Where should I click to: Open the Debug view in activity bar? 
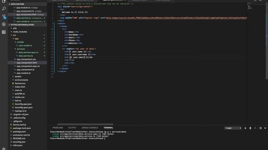tap(4, 24)
